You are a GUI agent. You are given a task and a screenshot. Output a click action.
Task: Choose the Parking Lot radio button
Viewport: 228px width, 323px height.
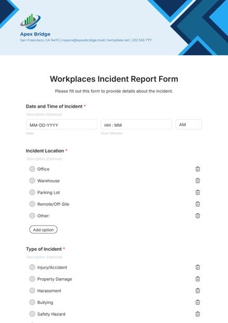click(x=32, y=192)
